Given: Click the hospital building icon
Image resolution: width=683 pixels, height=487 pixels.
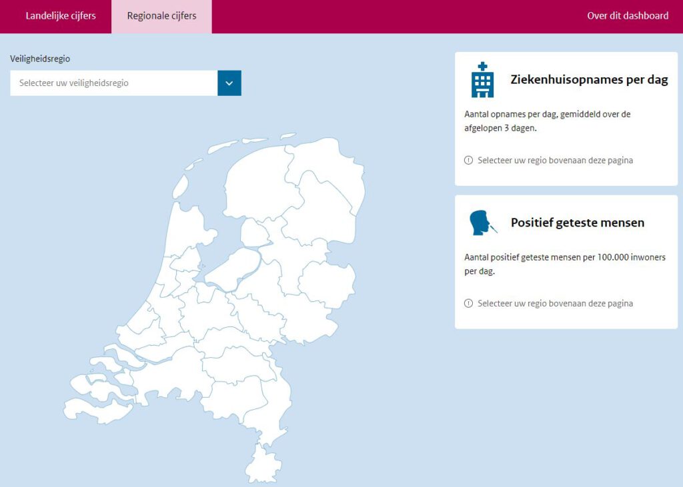Looking at the screenshot, I should (482, 80).
